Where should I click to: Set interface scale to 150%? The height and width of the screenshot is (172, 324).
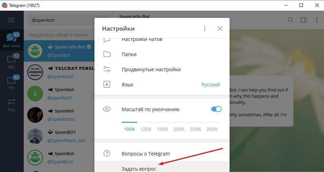tap(162, 129)
